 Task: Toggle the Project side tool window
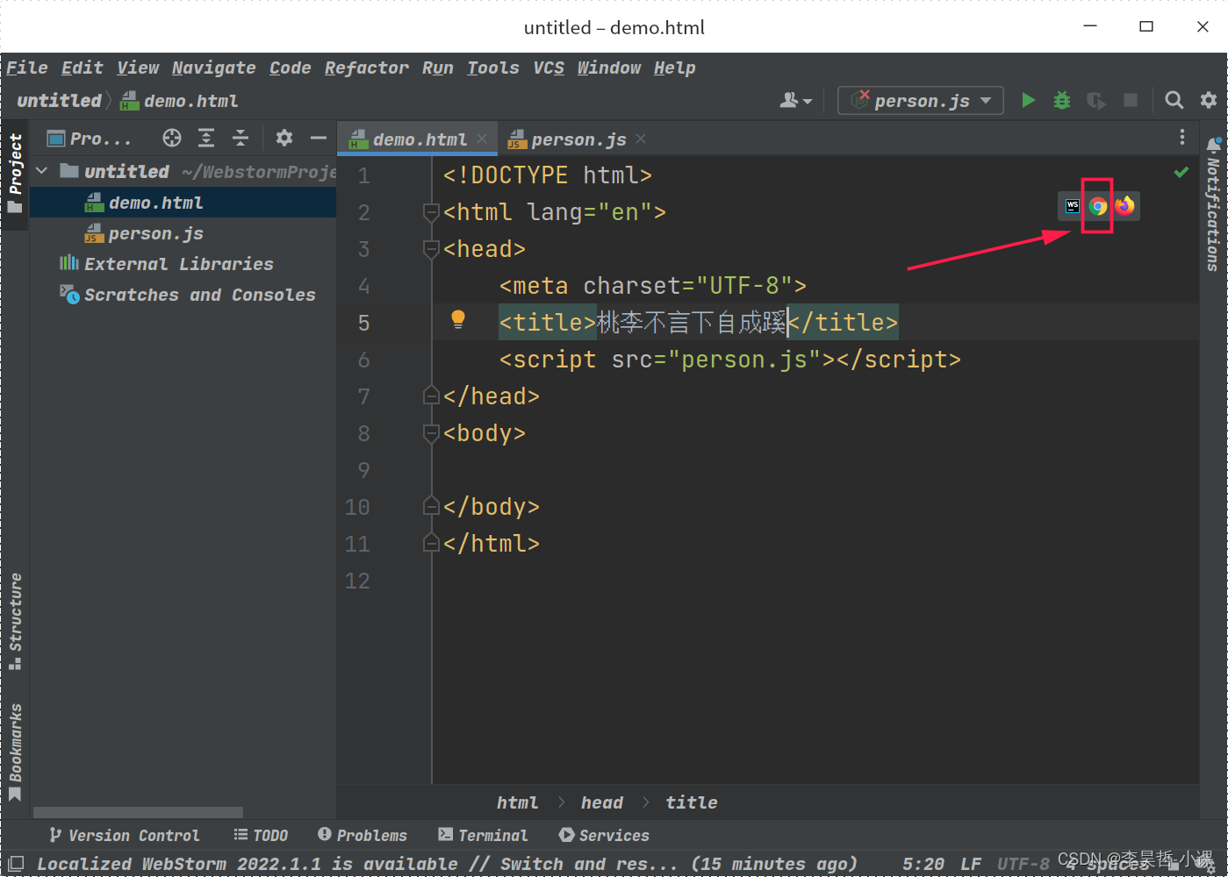(x=15, y=173)
